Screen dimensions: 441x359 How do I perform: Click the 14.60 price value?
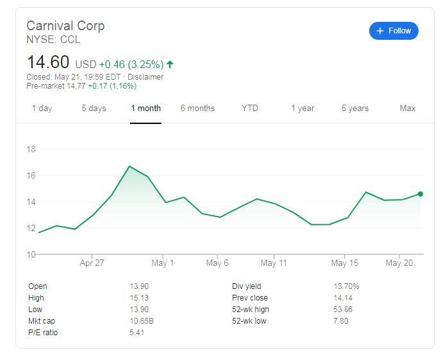pos(48,62)
